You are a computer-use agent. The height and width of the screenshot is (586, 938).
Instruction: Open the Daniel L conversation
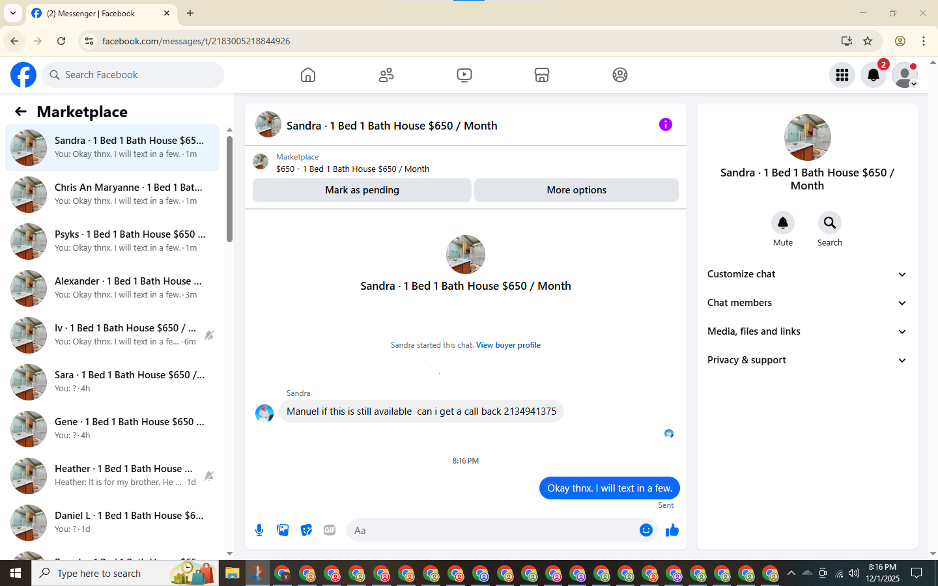tap(112, 523)
